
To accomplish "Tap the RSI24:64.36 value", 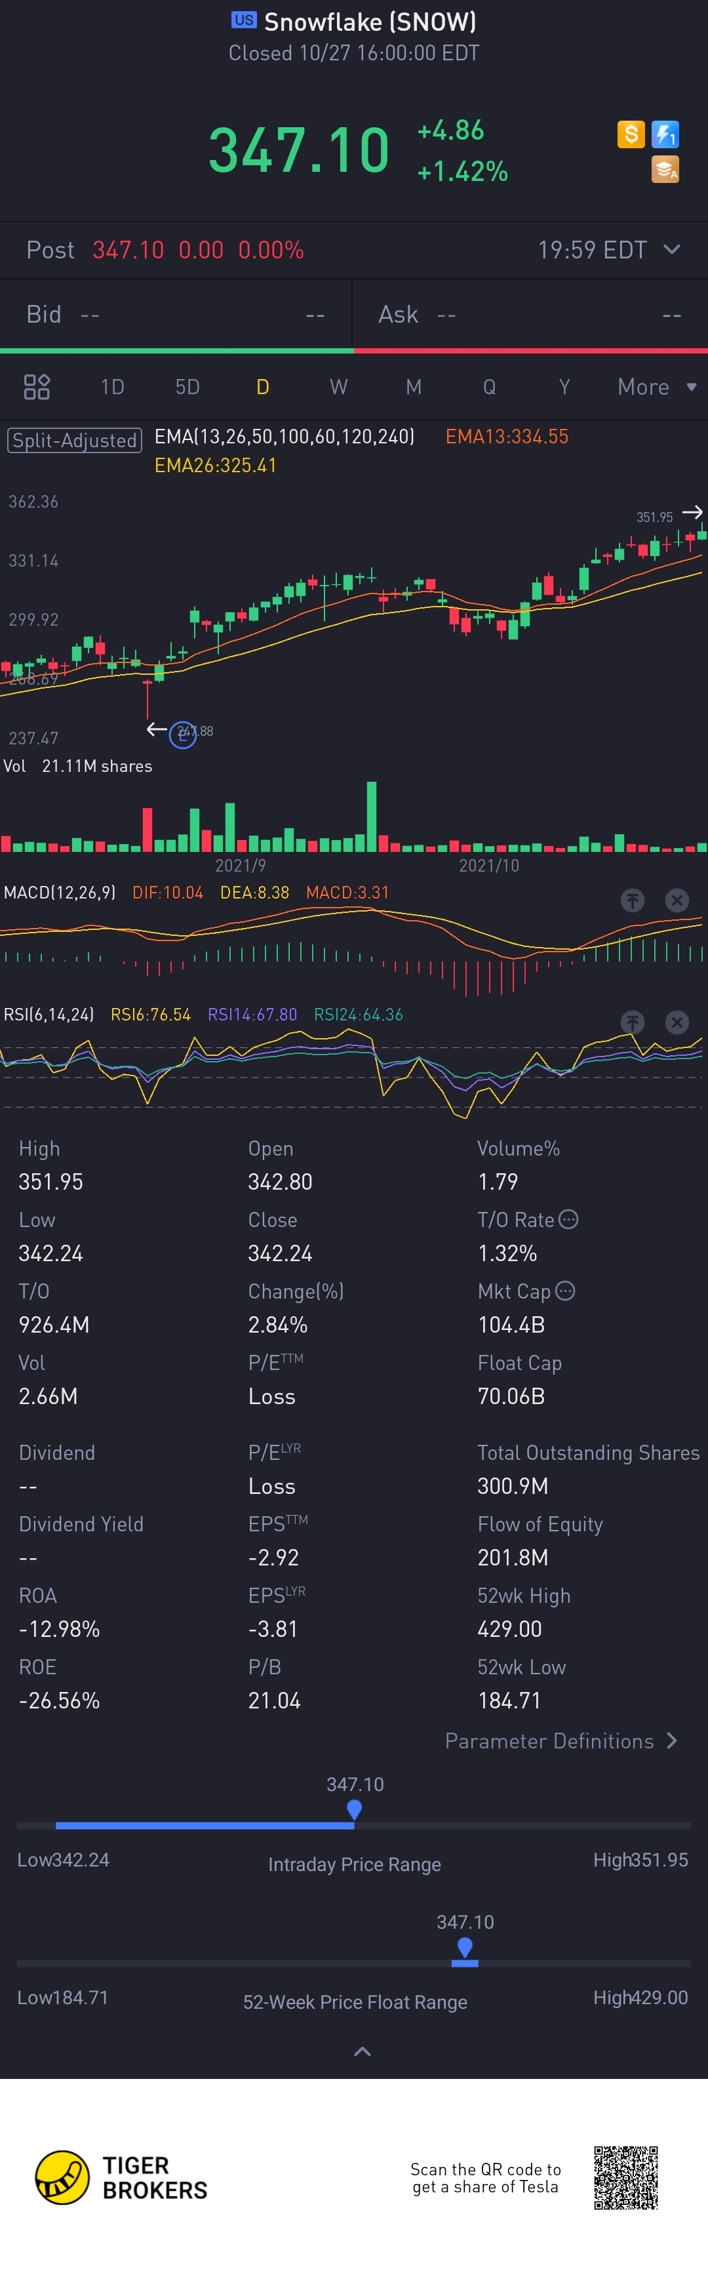I will tap(358, 1014).
